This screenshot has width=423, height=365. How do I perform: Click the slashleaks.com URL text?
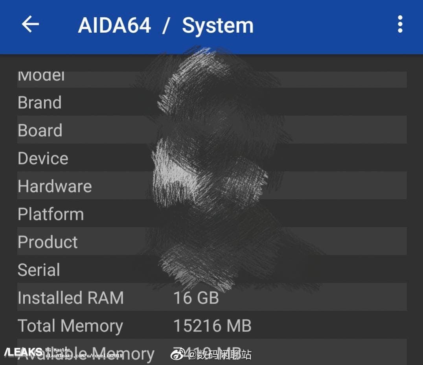[84, 356]
